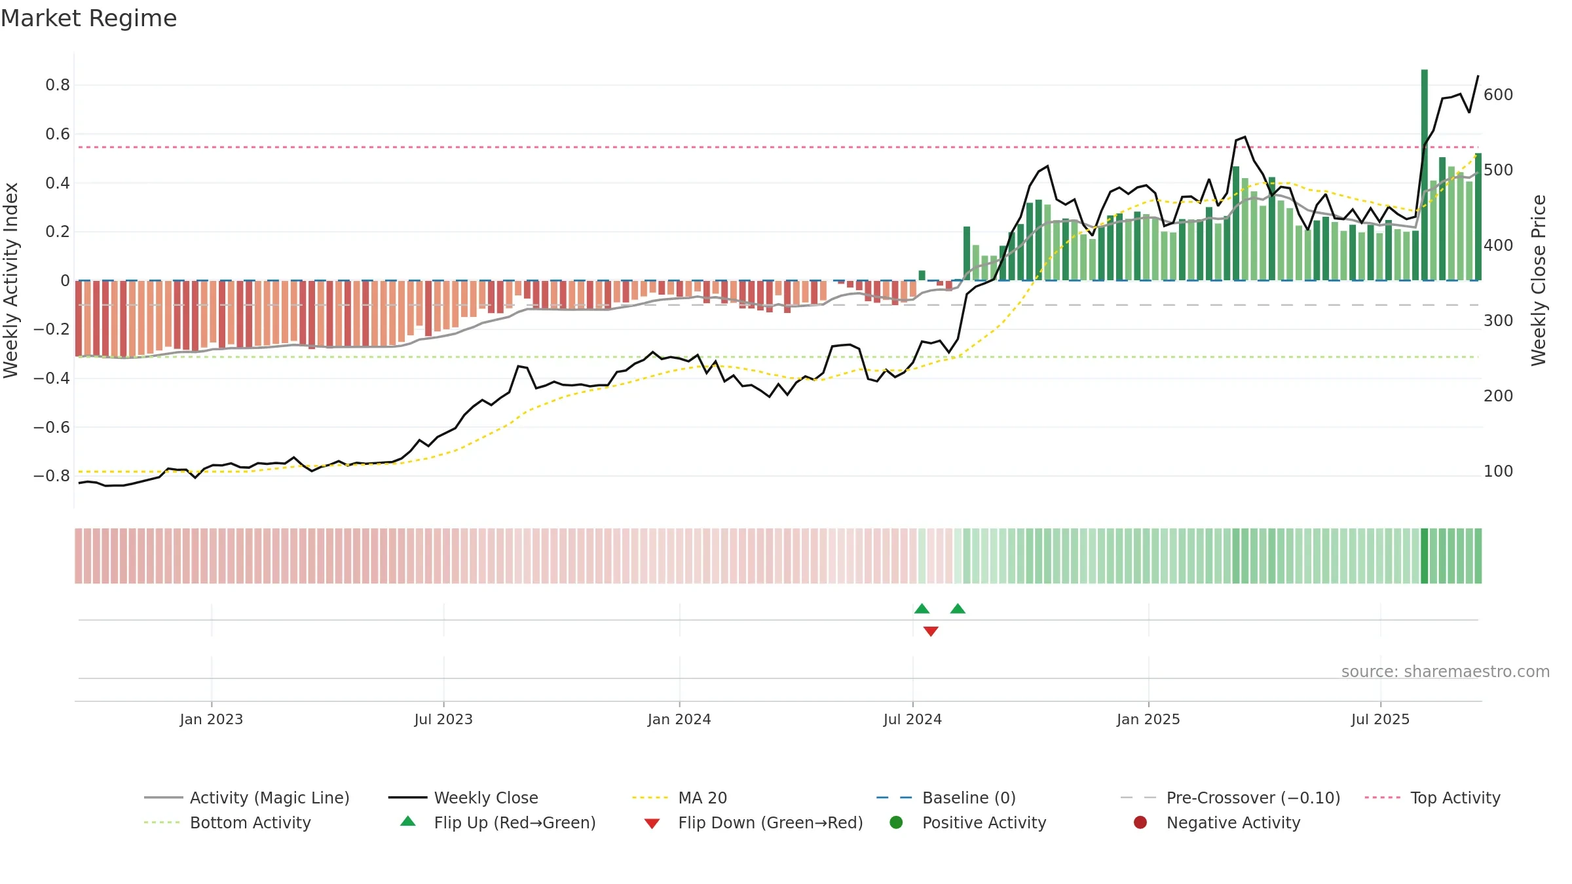Click the 600 right axis tick label
Image resolution: width=1572 pixels, height=884 pixels.
(1499, 94)
